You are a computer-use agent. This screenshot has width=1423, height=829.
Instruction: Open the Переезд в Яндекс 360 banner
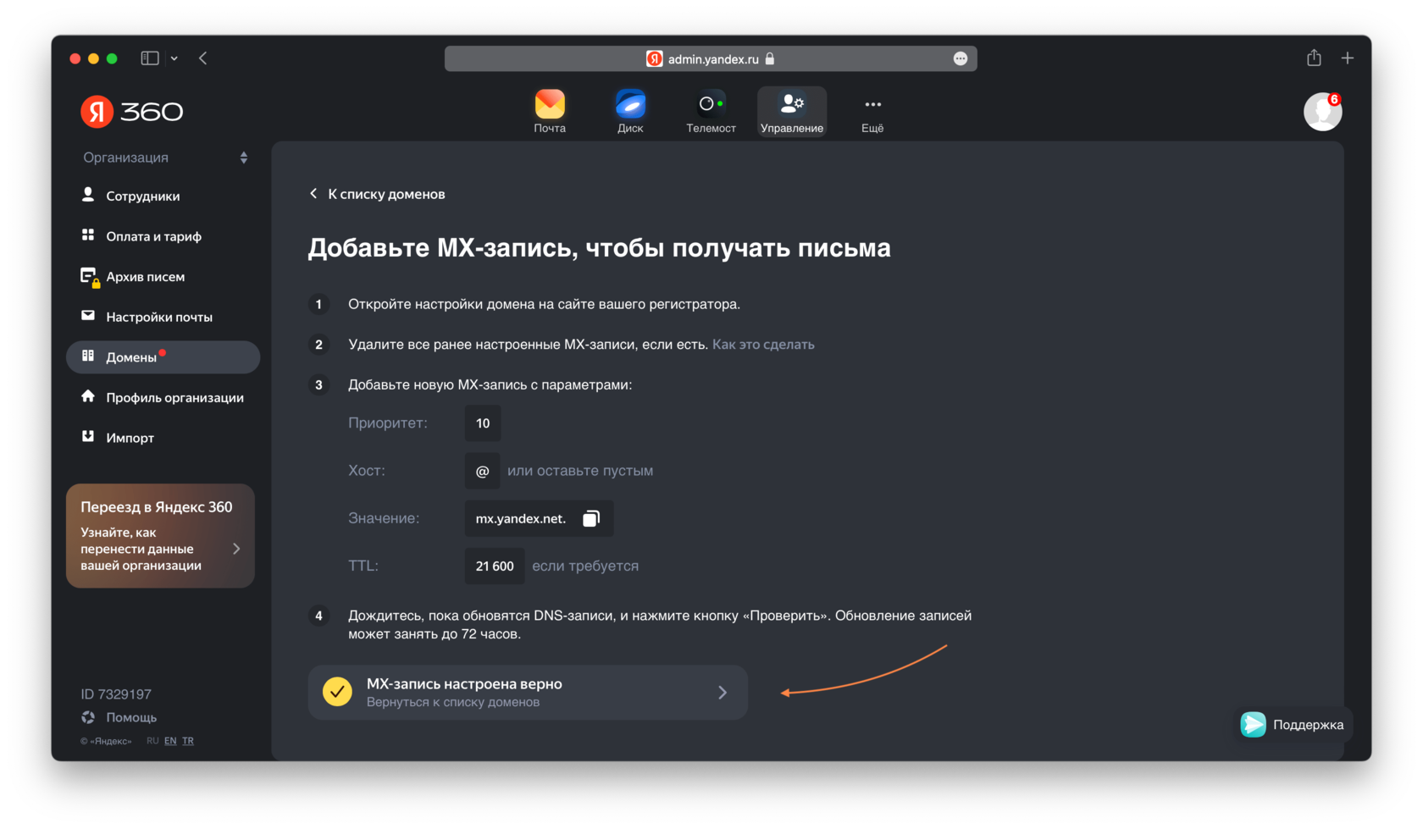coord(160,536)
